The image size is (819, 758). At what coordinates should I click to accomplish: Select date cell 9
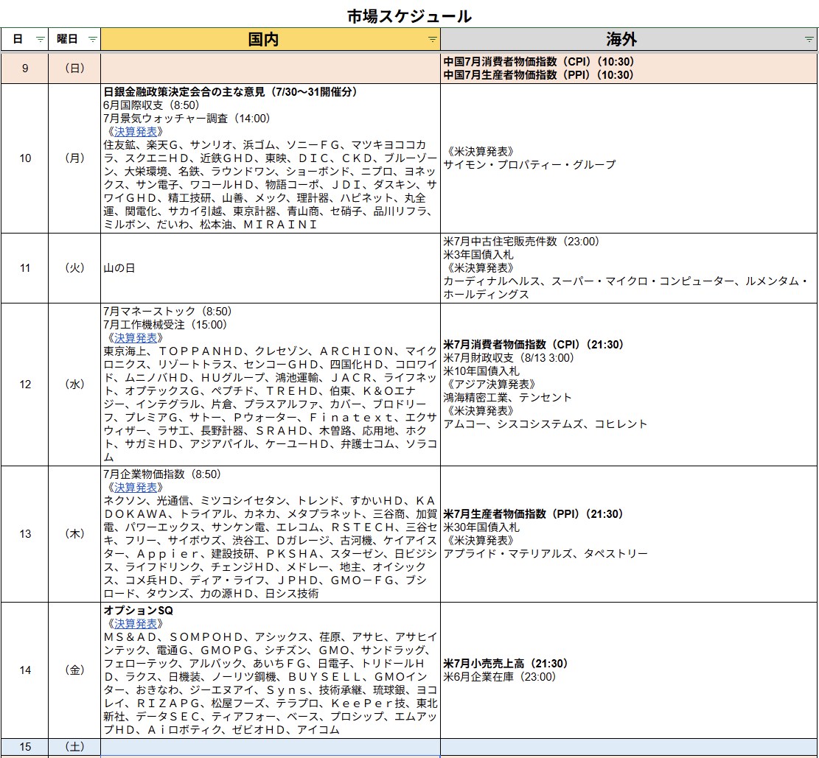click(x=24, y=68)
